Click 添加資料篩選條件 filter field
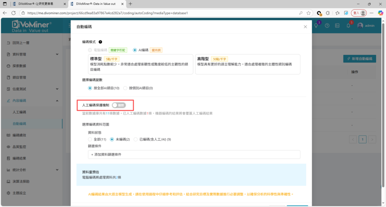This screenshot has width=386, height=207. click(194, 154)
